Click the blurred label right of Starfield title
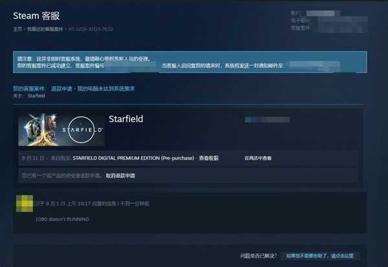388x267 pixels. pyautogui.click(x=267, y=120)
